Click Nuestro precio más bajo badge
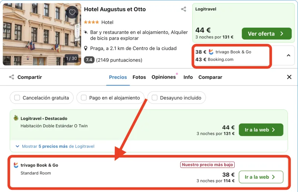The width and height of the screenshot is (298, 192). 207,164
